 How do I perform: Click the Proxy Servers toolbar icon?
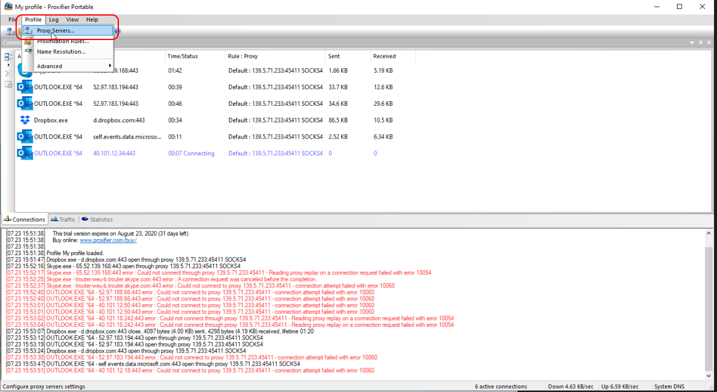coord(11,31)
